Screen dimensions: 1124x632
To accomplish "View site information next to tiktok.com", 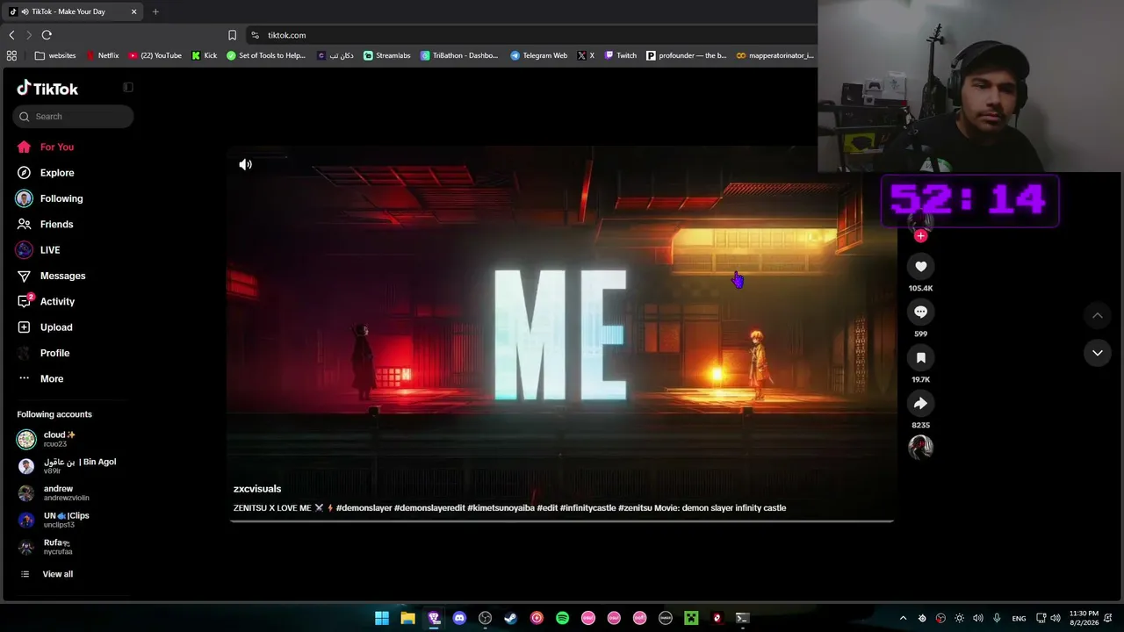I will point(255,35).
